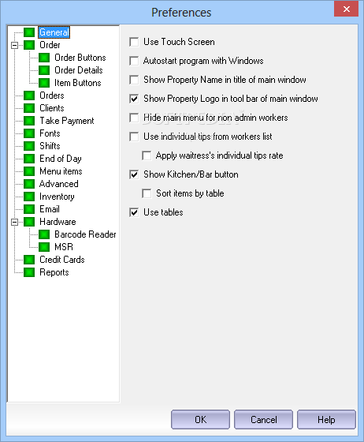
Task: Collapse the Order tree node
Action: pos(14,46)
